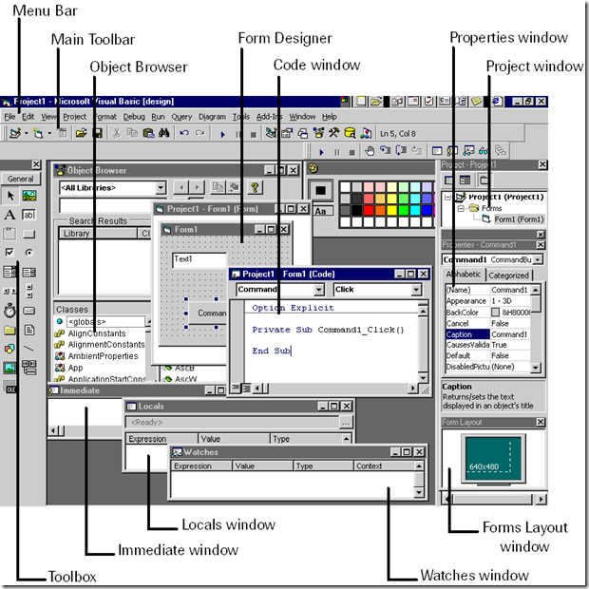The height and width of the screenshot is (589, 589).
Task: Click the Paste icon on main toolbar
Action: pyautogui.click(x=149, y=133)
